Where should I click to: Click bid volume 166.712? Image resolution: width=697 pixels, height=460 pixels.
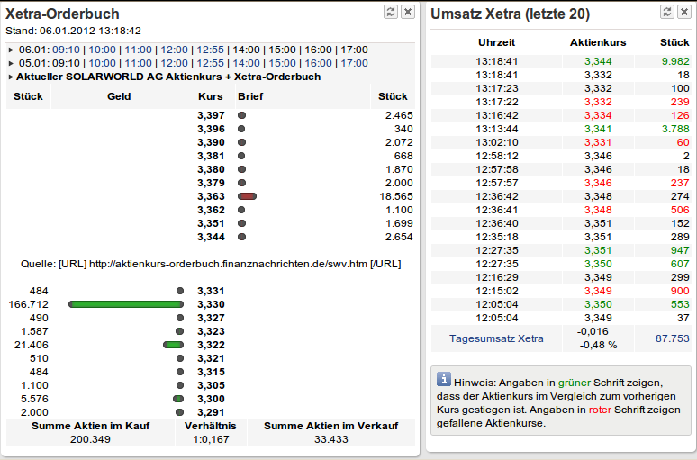point(29,304)
